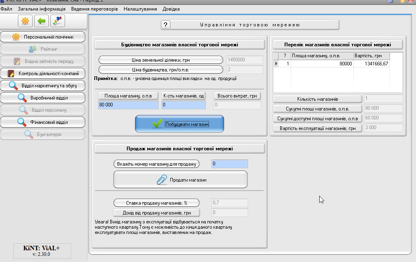Viewport: 416px width, 262px height.
Task: Click Ставка продажу магазинів, % button
Action: coord(157,203)
